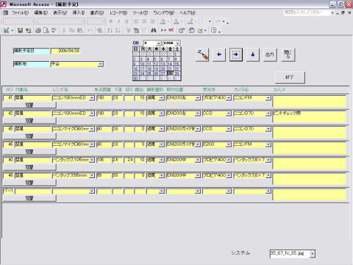Screen dimensions: 353x265
Task: Go to next record with right arrow
Action: click(236, 54)
